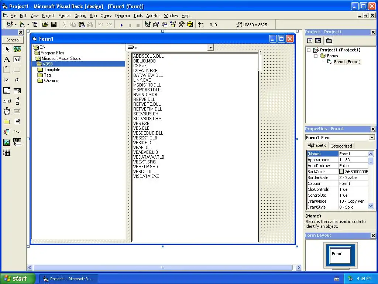Select the DriveListBox tool in toolbox
This screenshot has width=378, height=284.
pos(17,111)
